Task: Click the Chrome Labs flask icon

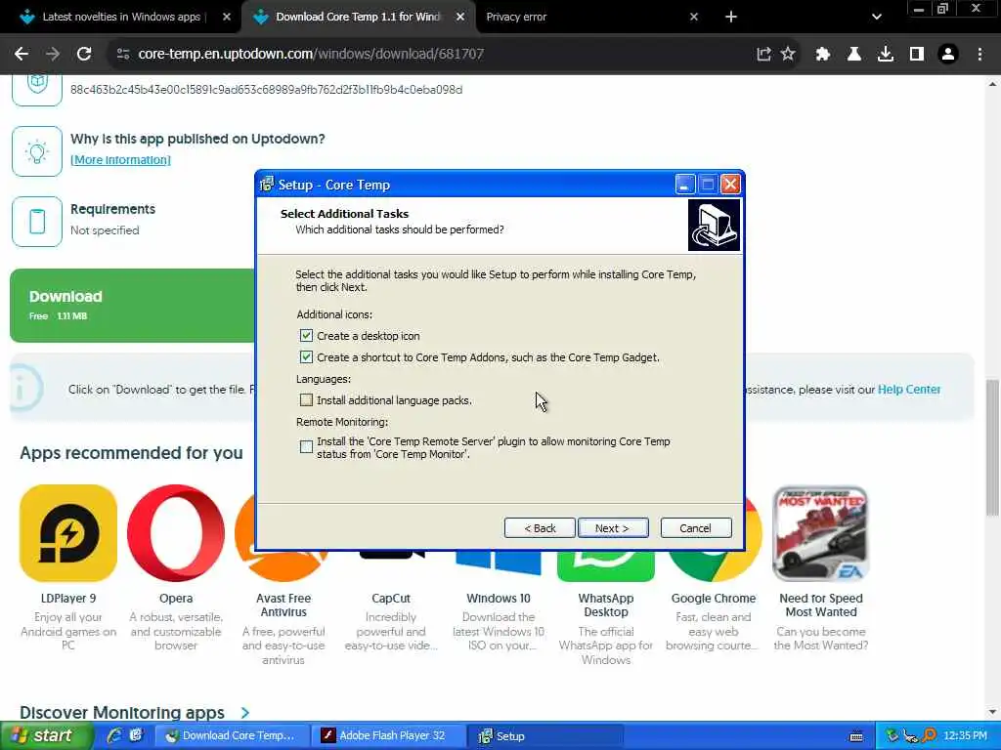Action: click(854, 55)
